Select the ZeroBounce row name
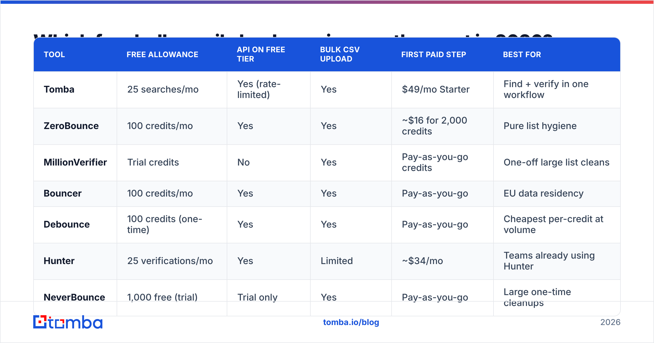This screenshot has width=654, height=343. 71,126
